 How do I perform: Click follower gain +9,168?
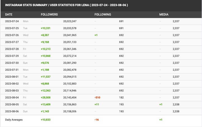click(45, 42)
